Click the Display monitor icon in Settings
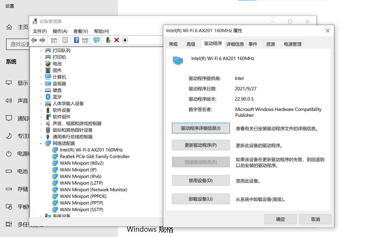Image resolution: width=385 pixels, height=237 pixels. pyautogui.click(x=9, y=83)
